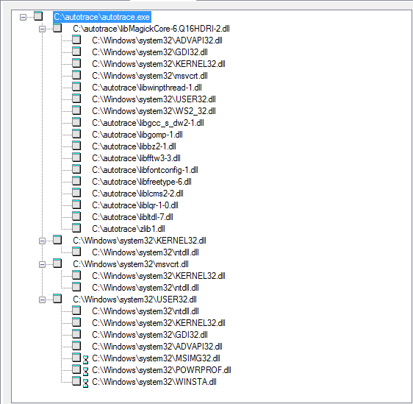Click the libwinpthread-1.dll module icon
Image resolution: width=413 pixels, height=404 pixels.
click(76, 87)
